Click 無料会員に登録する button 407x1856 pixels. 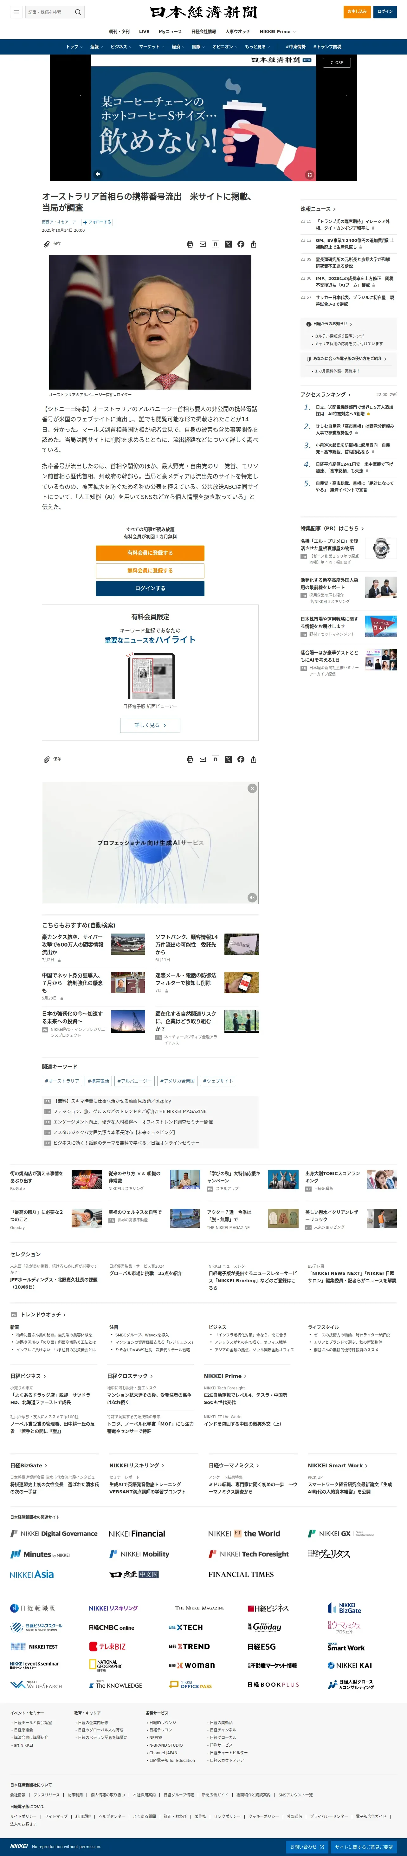pyautogui.click(x=150, y=571)
